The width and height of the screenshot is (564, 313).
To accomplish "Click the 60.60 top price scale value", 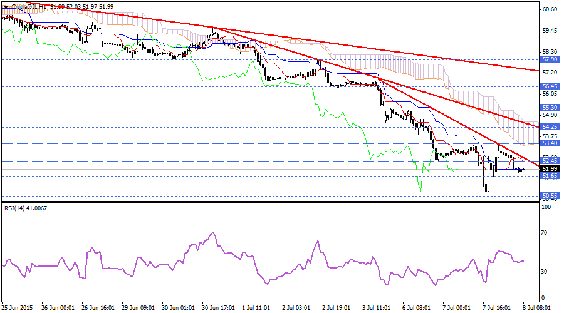I will pyautogui.click(x=550, y=9).
